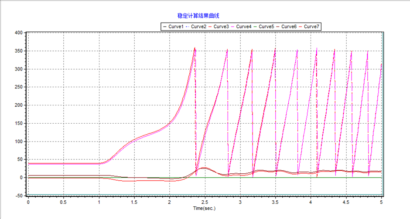Viewport: 410px width, 219px height.
Task: Click the -50 y-axis tick label
Action: [19, 196]
